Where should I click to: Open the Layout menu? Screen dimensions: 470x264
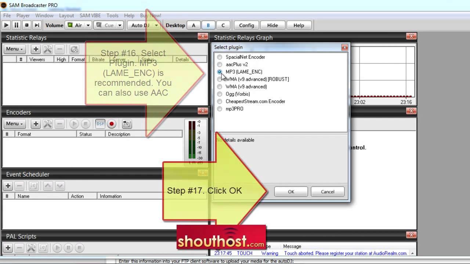click(x=66, y=15)
